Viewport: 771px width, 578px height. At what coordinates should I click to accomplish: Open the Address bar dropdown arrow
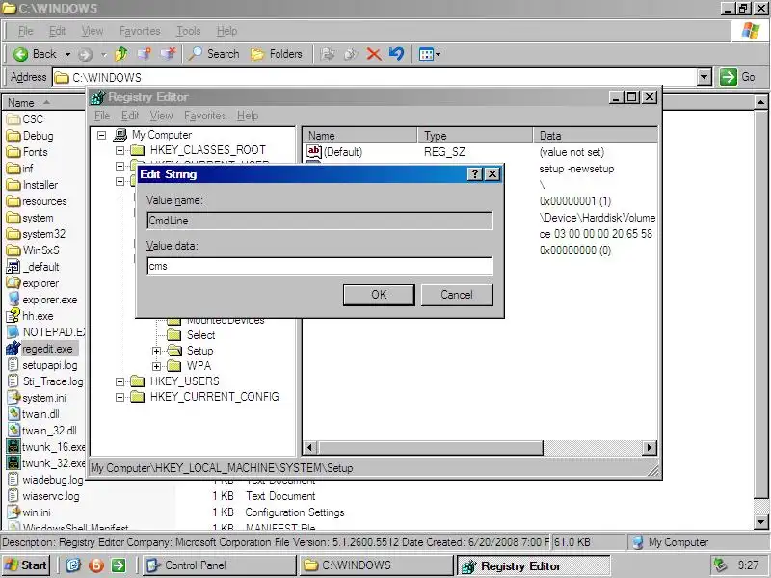point(705,77)
